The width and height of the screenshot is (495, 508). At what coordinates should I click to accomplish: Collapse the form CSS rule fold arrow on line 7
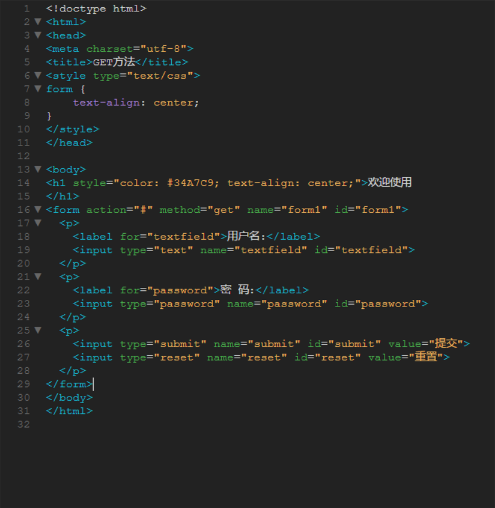click(x=38, y=89)
